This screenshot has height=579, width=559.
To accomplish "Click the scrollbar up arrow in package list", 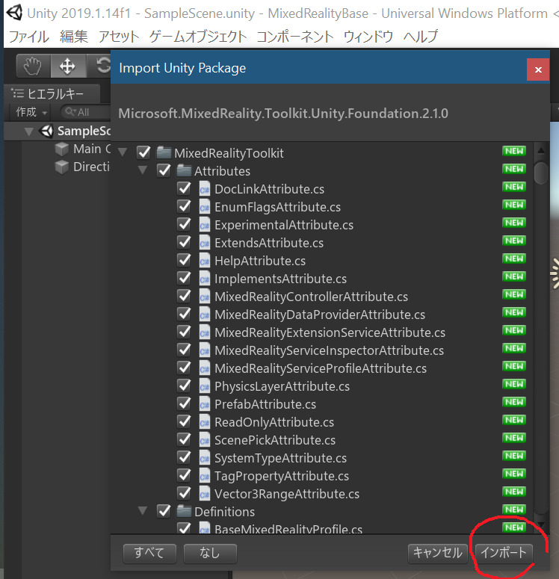I will [540, 150].
